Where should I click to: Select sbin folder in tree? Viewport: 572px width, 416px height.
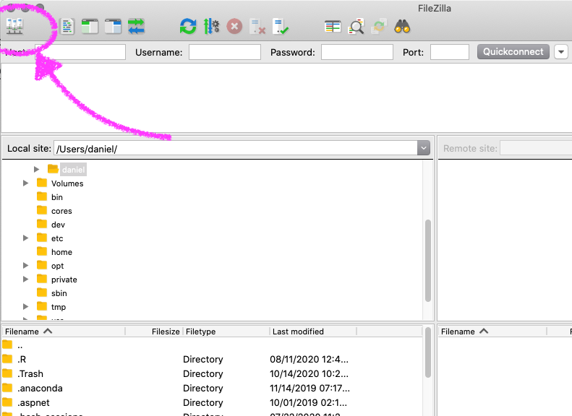click(59, 294)
